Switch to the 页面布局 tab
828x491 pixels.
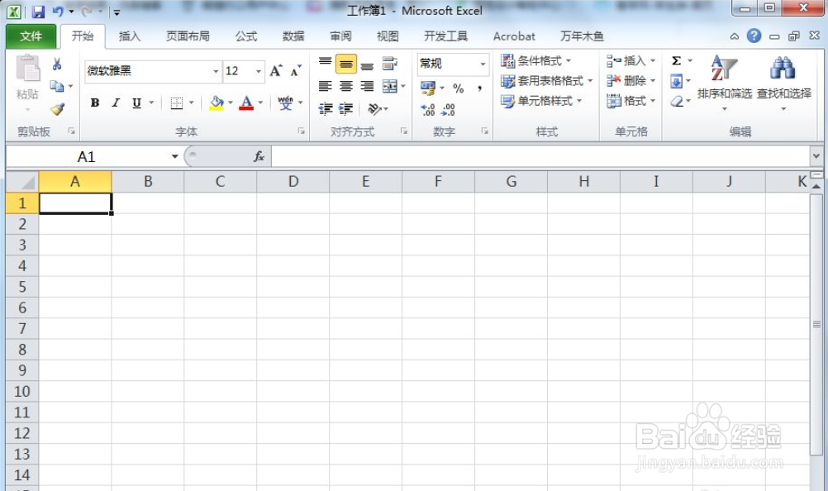188,36
